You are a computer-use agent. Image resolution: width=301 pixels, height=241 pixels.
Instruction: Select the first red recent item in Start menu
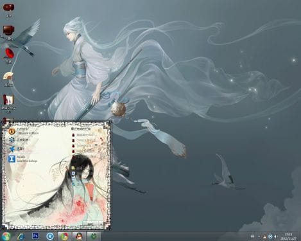(x=85, y=135)
